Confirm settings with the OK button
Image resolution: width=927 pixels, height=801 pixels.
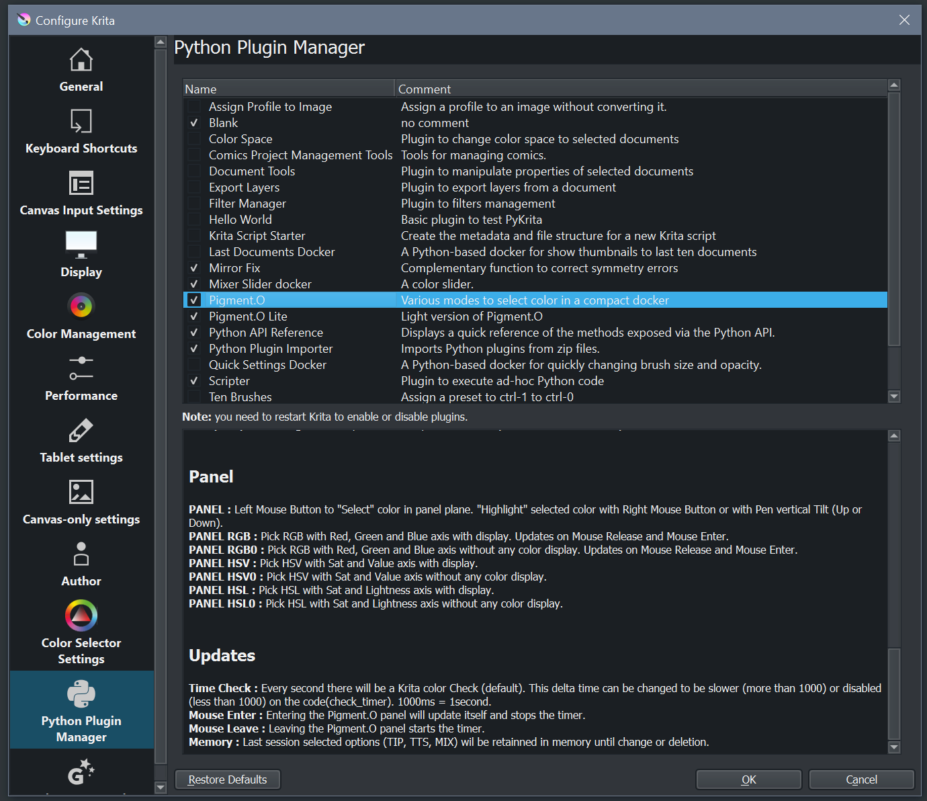pyautogui.click(x=748, y=779)
